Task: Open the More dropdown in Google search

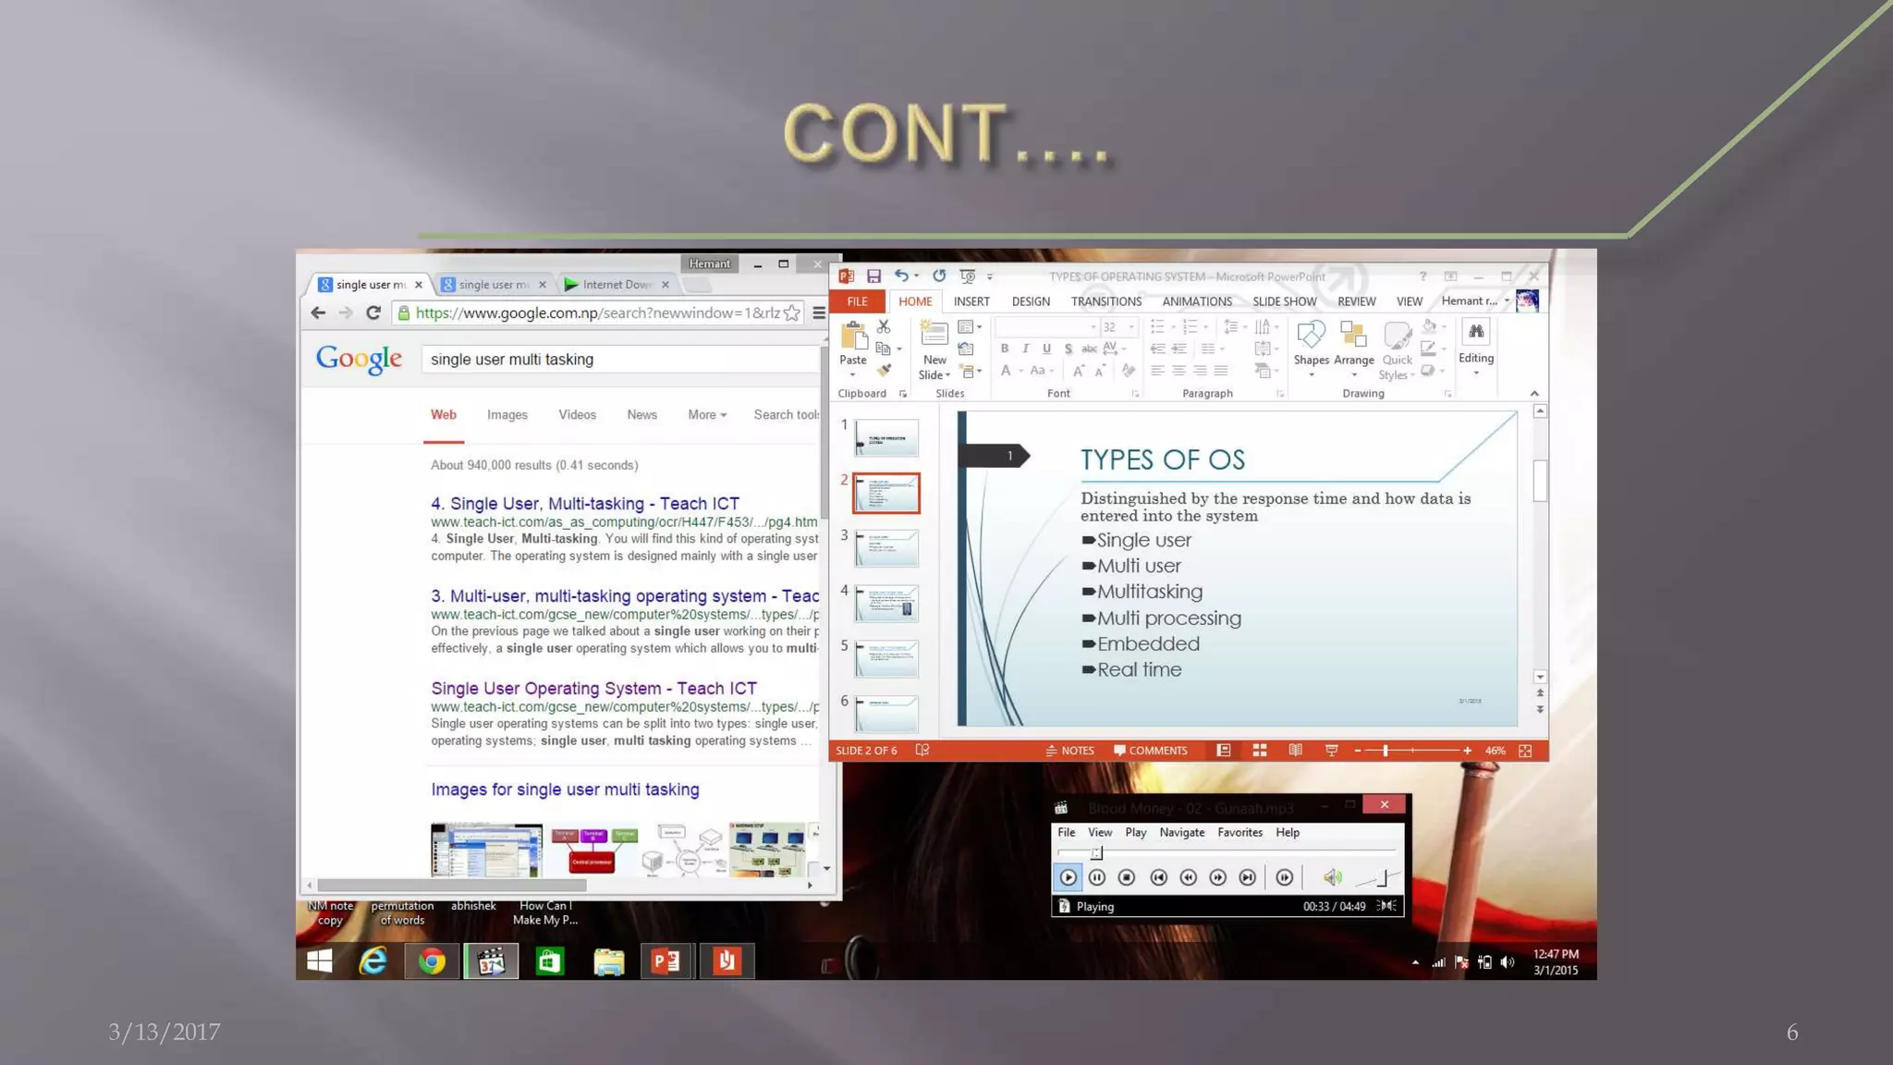Action: click(707, 415)
